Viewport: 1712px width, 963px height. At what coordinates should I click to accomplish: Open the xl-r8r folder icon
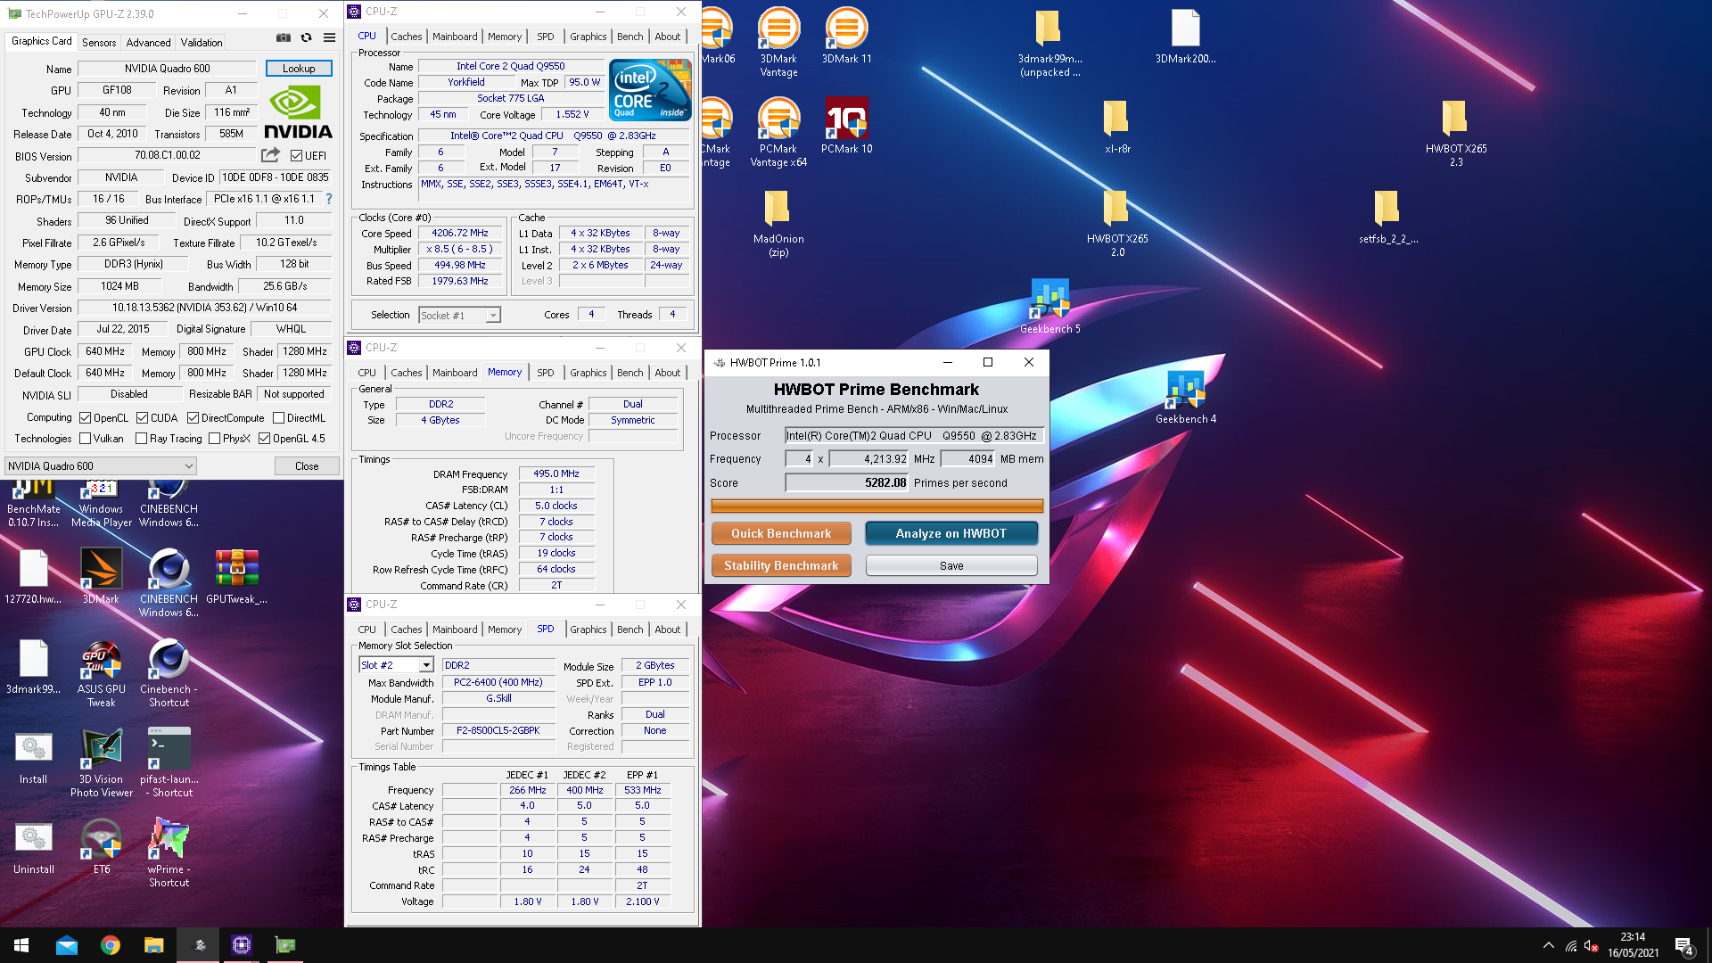(1116, 126)
